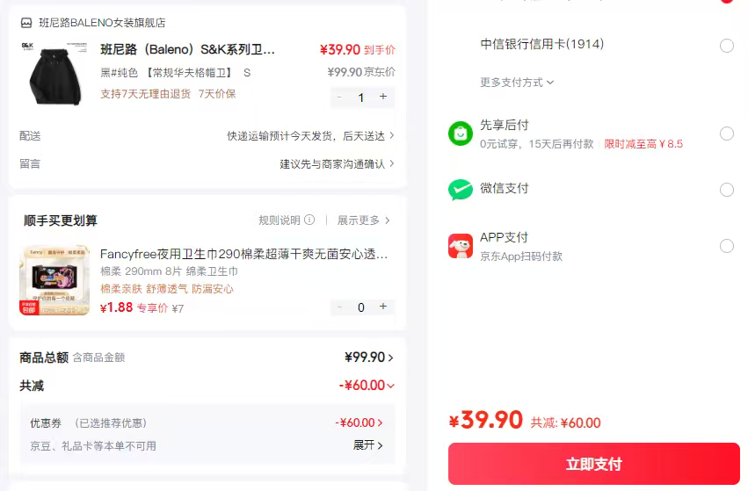Viewport: 748px width, 491px height.
Task: Click the green 先享后付 payment icon
Action: (461, 134)
